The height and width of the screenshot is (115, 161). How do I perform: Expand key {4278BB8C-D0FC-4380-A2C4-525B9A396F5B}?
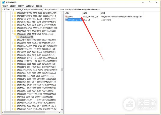tap(13, 16)
